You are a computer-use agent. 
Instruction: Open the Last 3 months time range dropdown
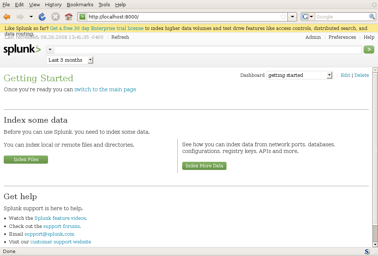tap(70, 60)
